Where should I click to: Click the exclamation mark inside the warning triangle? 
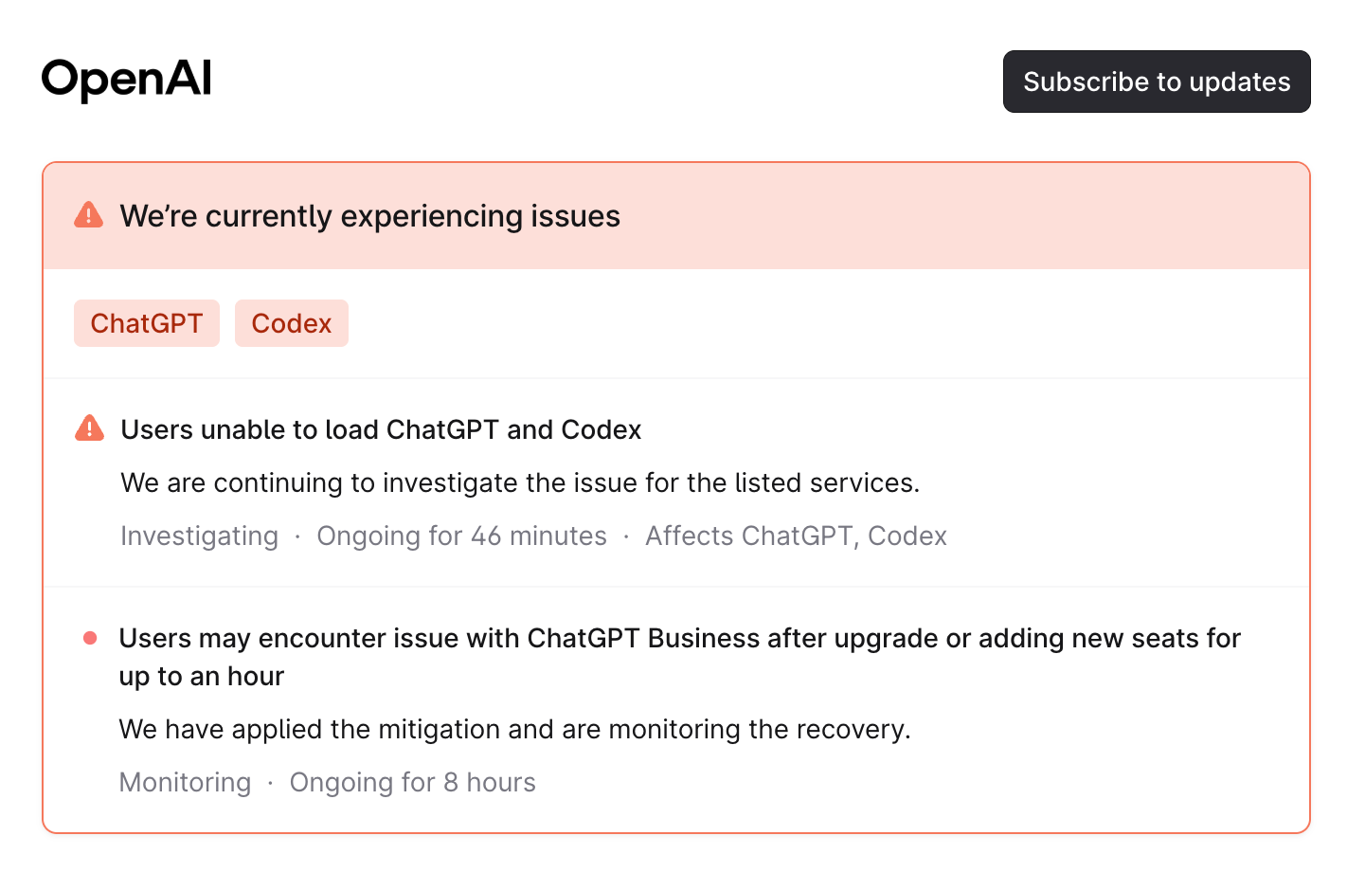[88, 218]
